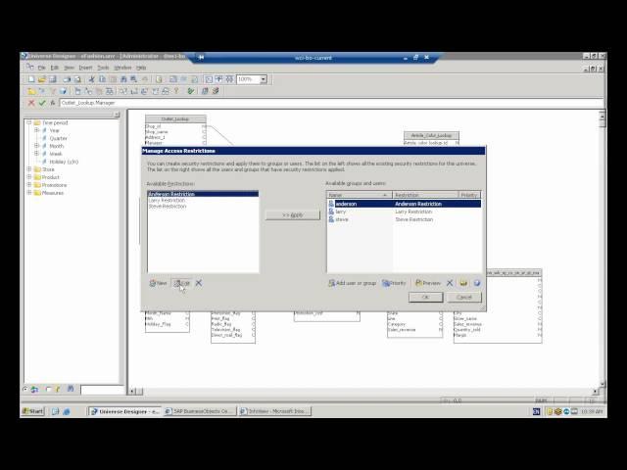Click the Restriction column header

pos(425,195)
